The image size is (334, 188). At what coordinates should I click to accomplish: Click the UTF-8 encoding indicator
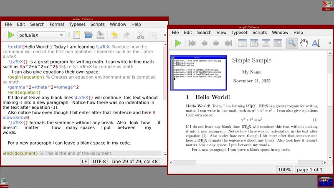point(99,161)
